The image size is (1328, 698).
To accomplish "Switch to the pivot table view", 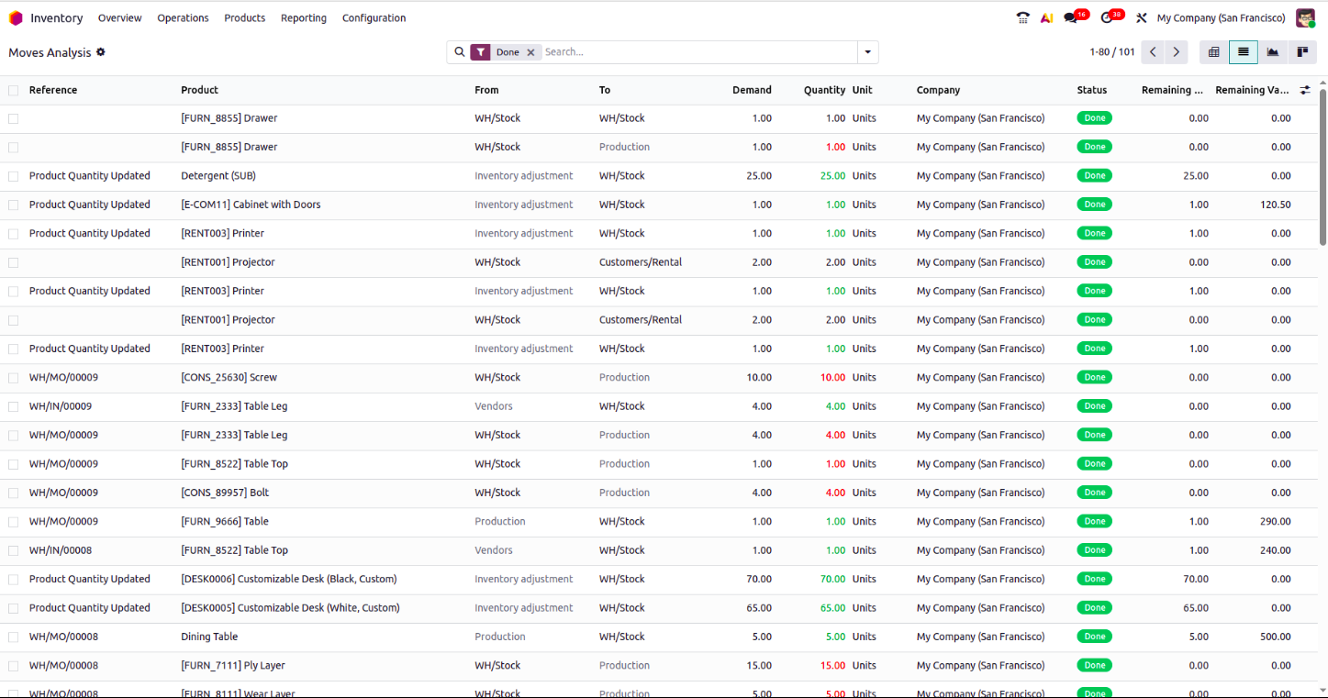I will (x=1213, y=52).
